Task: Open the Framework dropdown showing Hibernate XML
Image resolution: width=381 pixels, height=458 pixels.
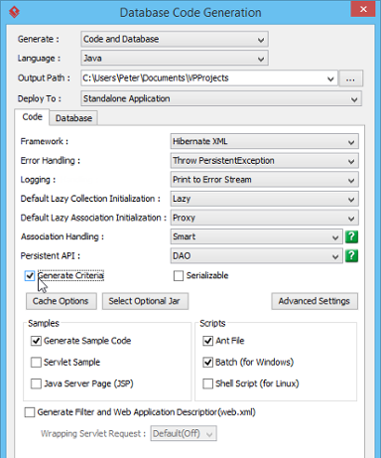Action: click(265, 142)
